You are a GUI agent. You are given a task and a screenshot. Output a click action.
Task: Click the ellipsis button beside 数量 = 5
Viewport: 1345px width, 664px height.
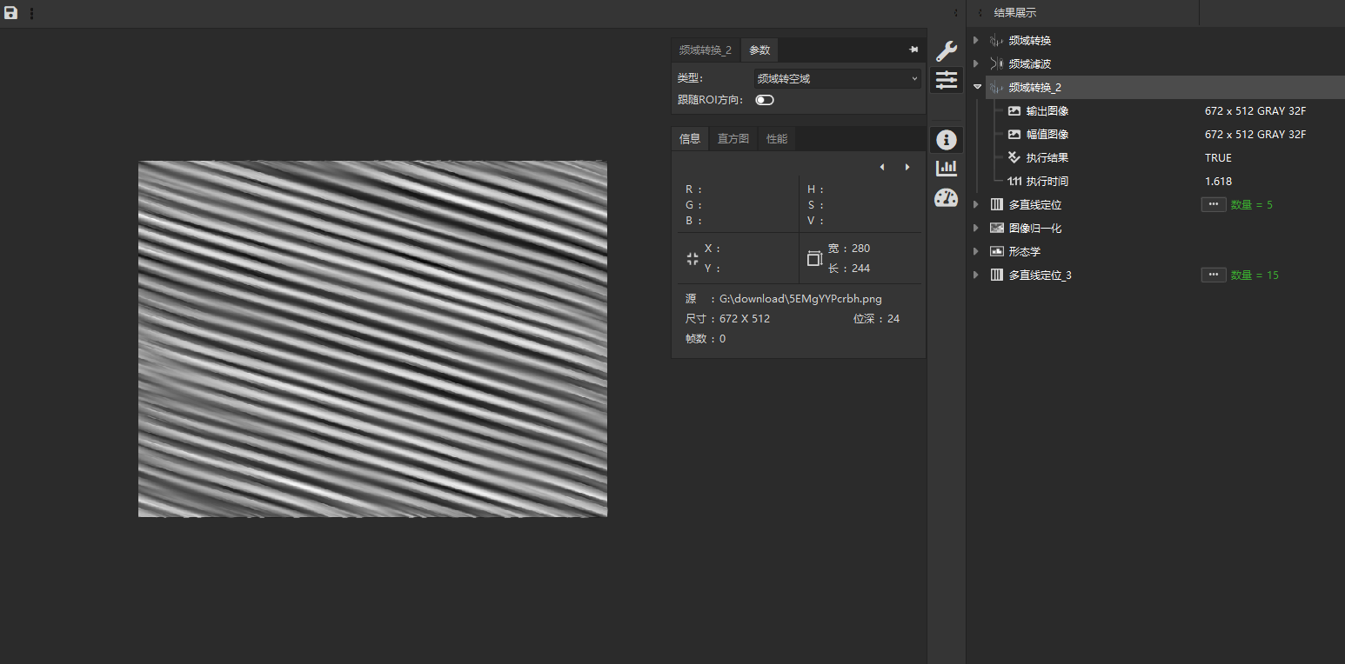(1214, 204)
